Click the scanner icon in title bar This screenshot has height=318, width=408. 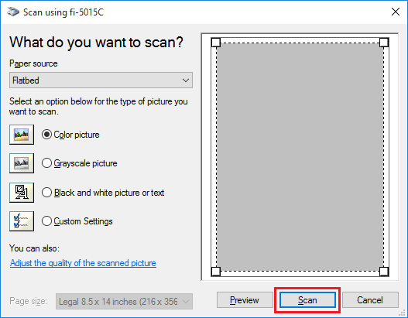pos(13,12)
